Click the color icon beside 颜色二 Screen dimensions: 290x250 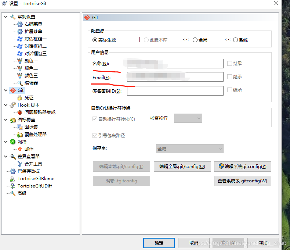(20, 68)
